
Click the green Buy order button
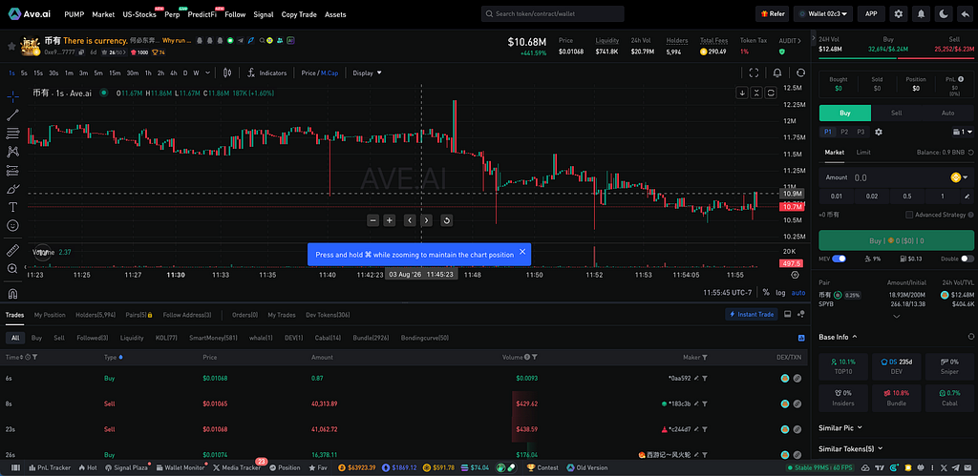point(896,240)
